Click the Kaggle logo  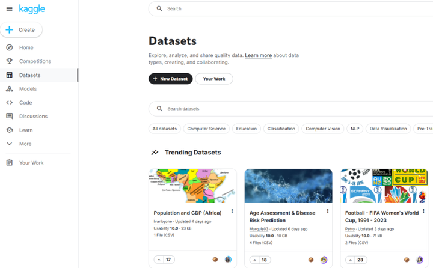point(32,9)
